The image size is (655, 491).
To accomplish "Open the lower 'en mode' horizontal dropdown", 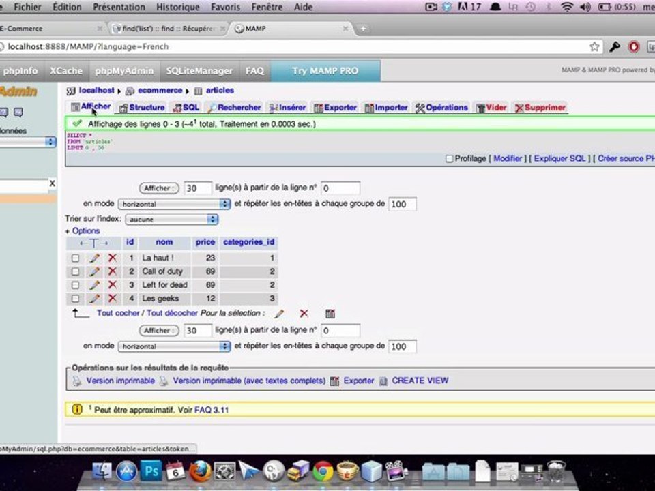I will click(174, 346).
